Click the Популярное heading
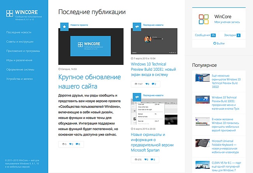The image size is (253, 173). pos(204,65)
